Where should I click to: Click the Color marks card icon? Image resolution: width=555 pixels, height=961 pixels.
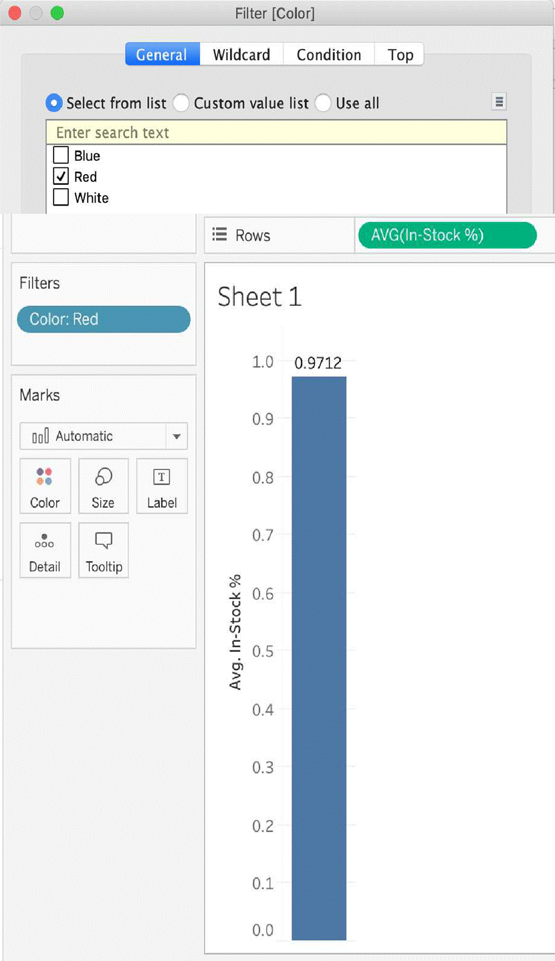tap(45, 477)
